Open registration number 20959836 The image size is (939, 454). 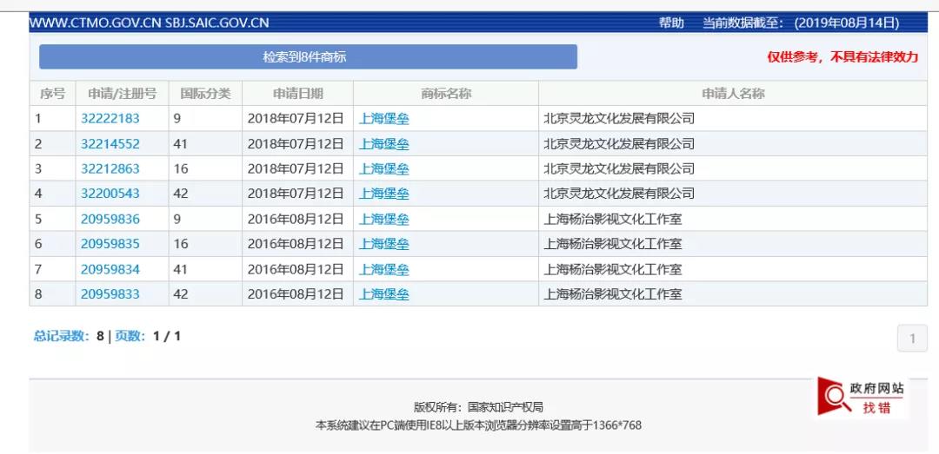coord(110,219)
